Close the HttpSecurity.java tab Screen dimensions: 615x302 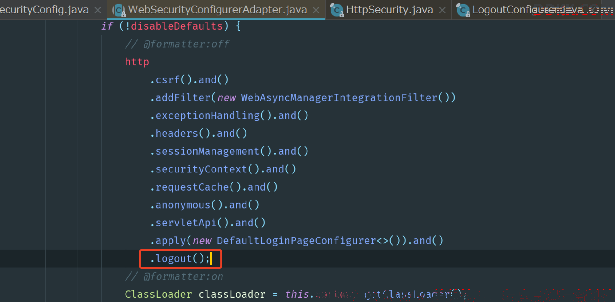[442, 10]
